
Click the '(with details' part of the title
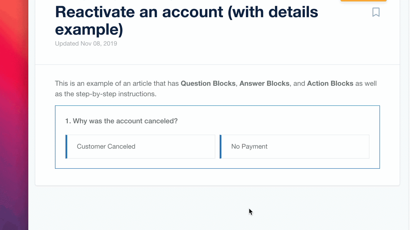click(273, 12)
